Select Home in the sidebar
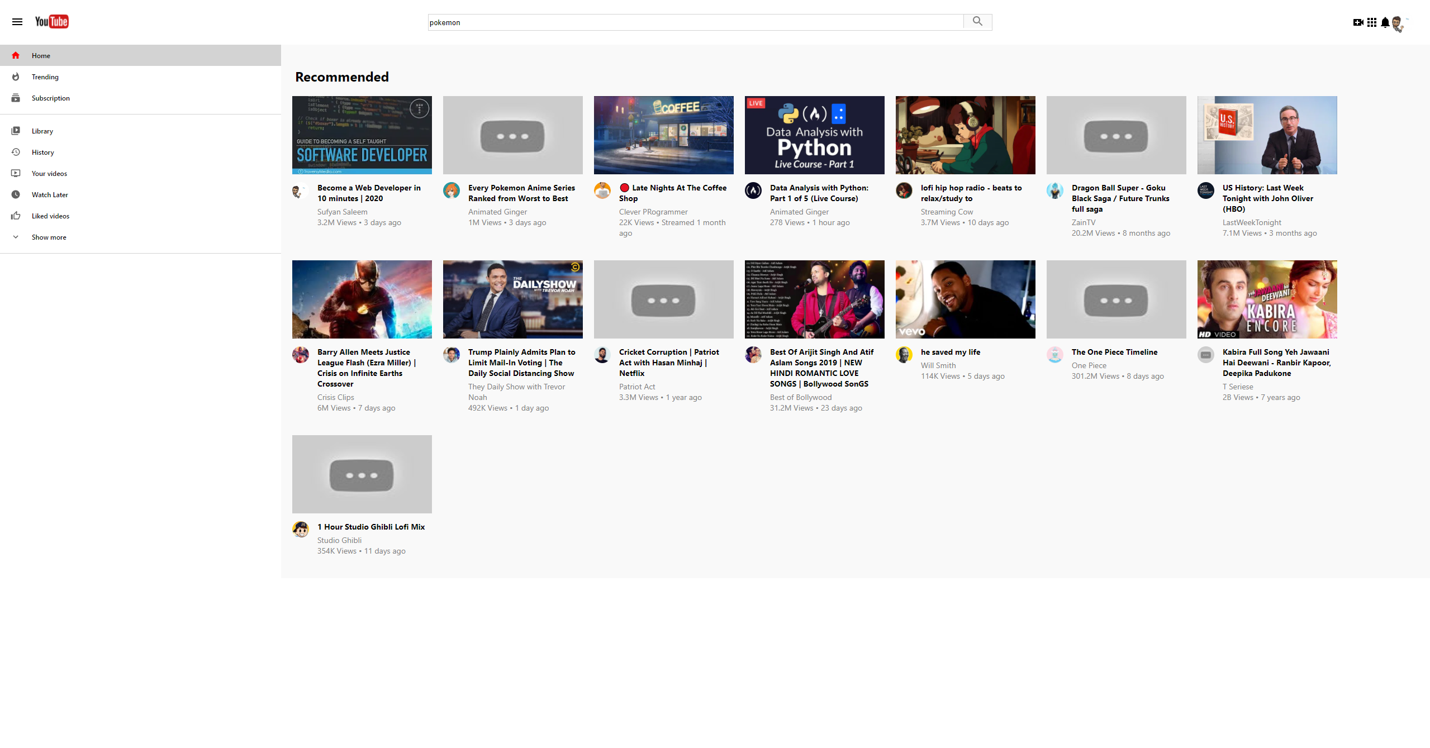Viewport: 1430px width, 748px height. tap(41, 56)
